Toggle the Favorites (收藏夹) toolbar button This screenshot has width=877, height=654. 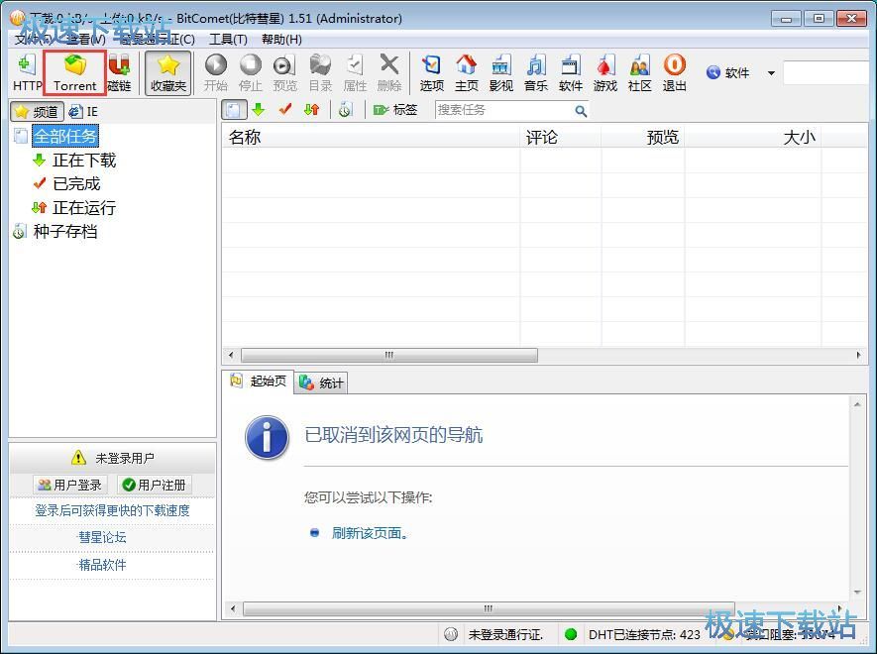(167, 72)
